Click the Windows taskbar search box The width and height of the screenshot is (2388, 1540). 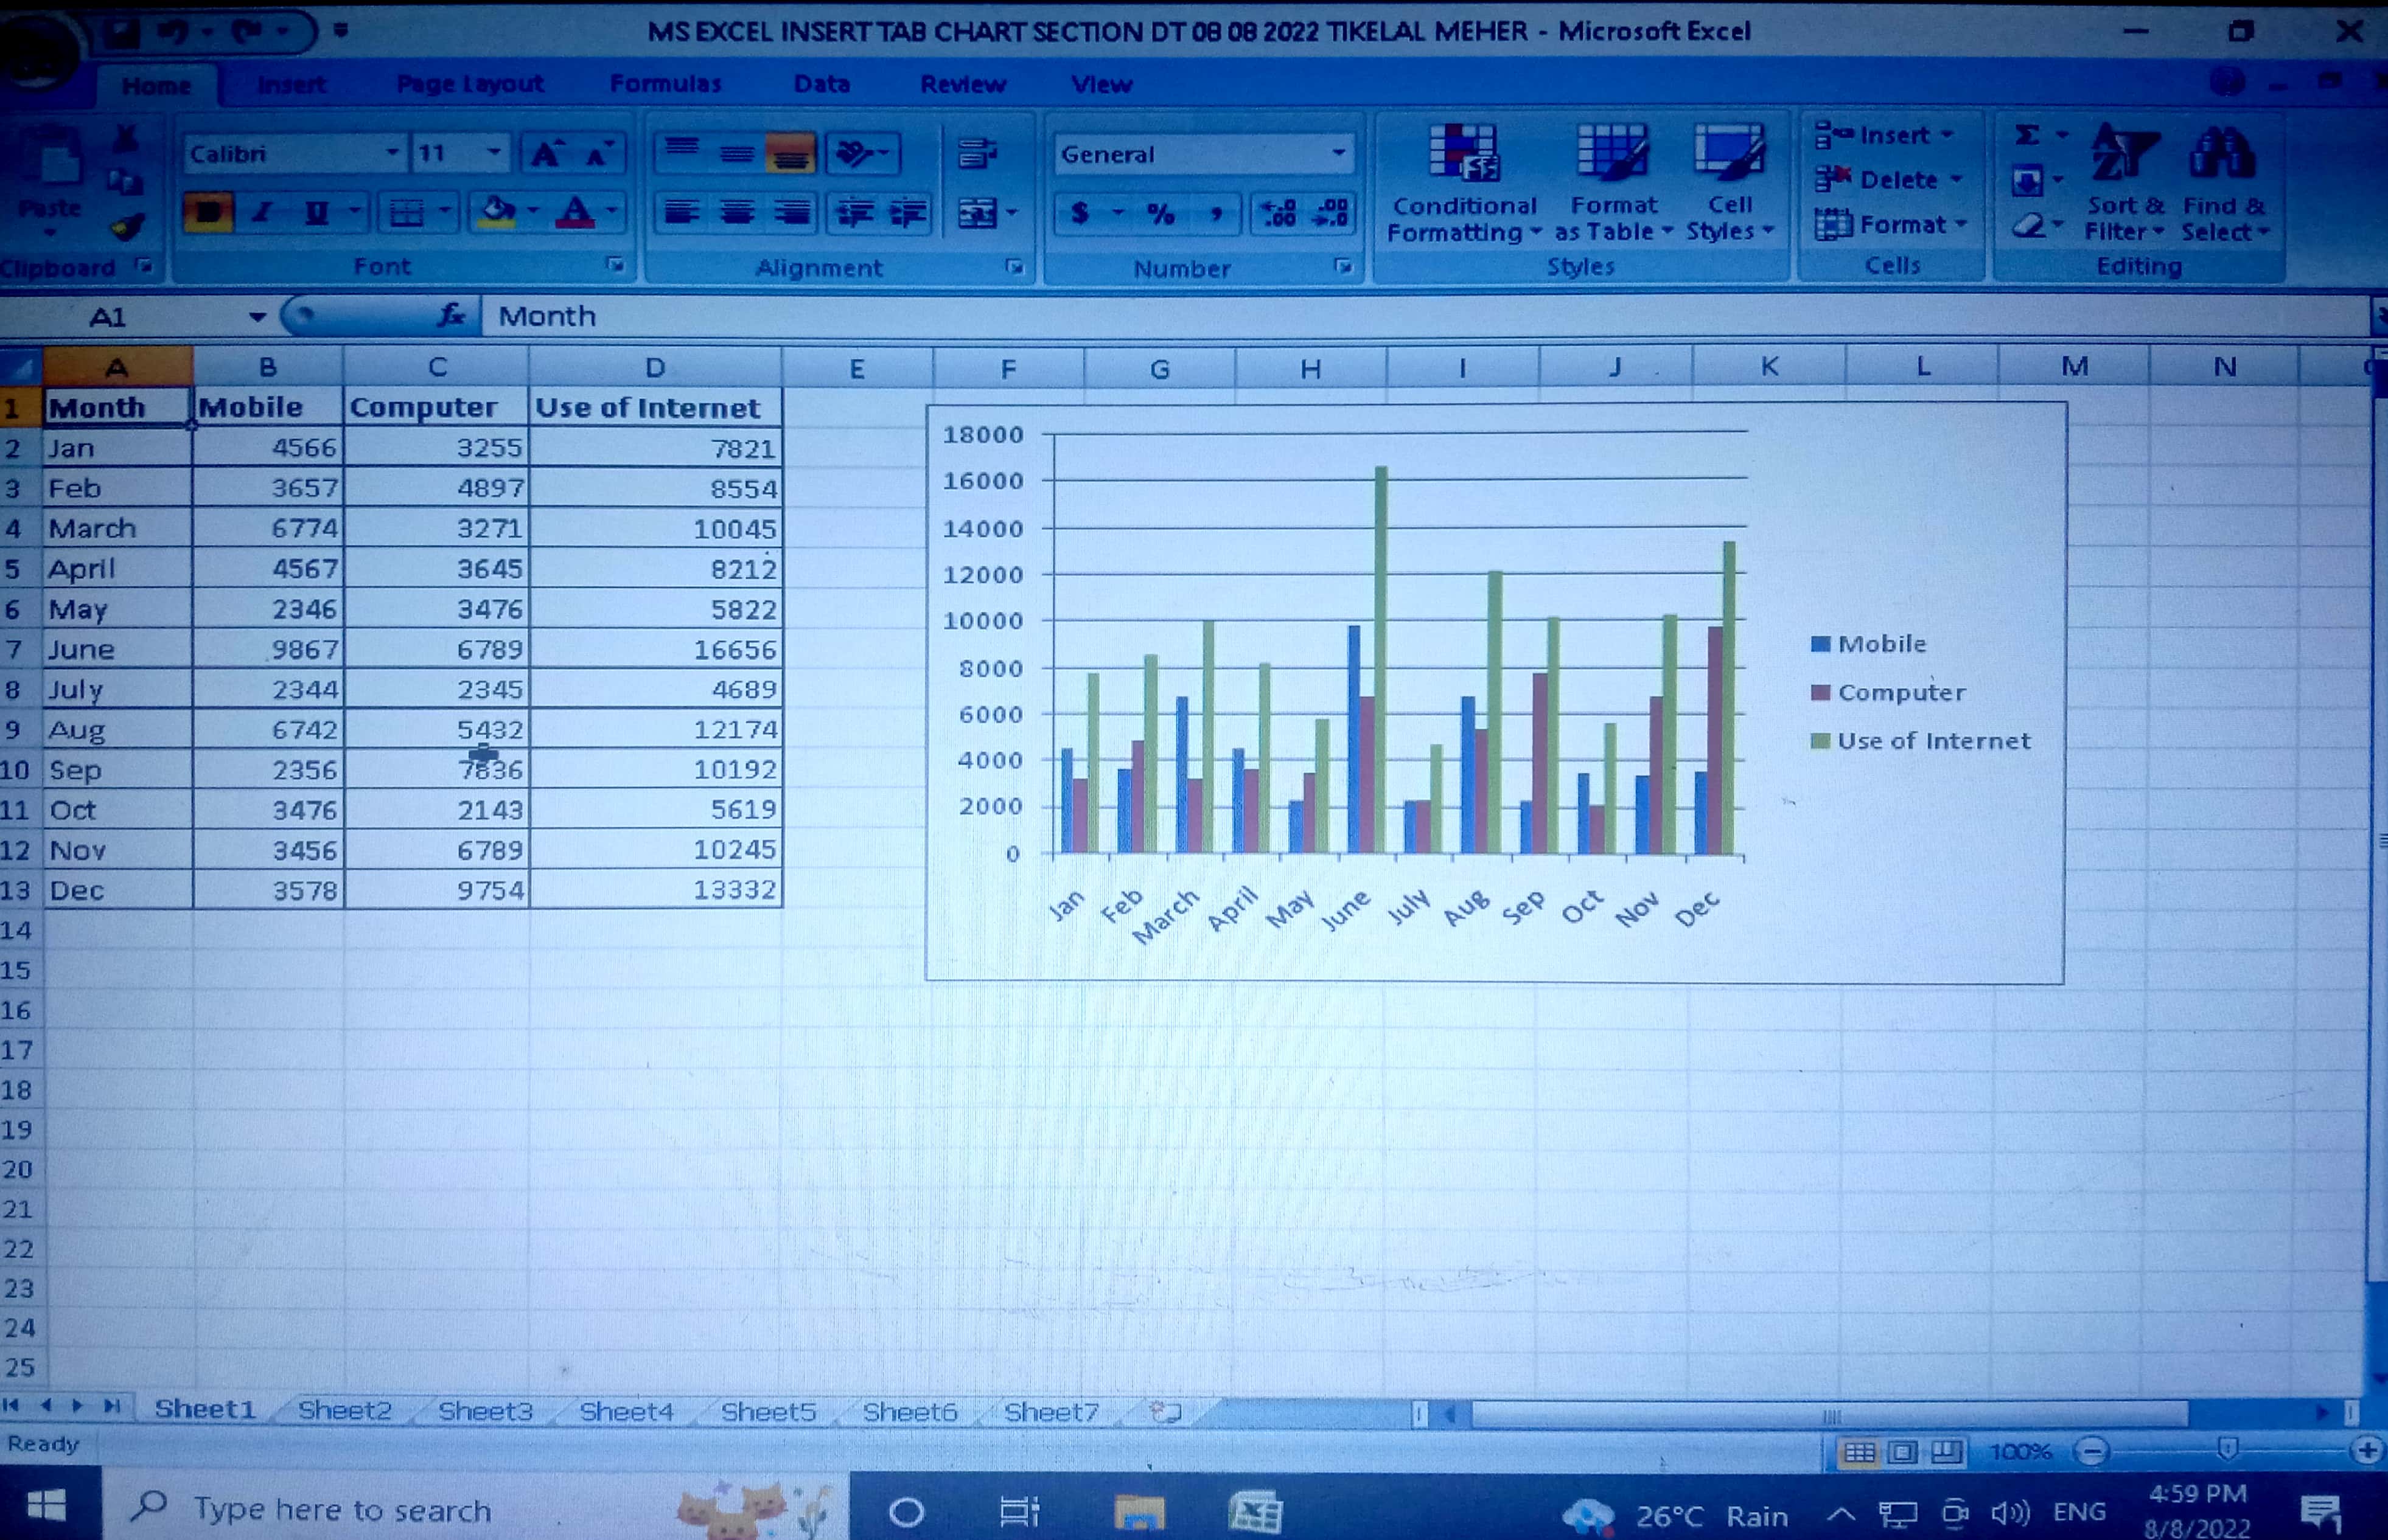point(340,1509)
